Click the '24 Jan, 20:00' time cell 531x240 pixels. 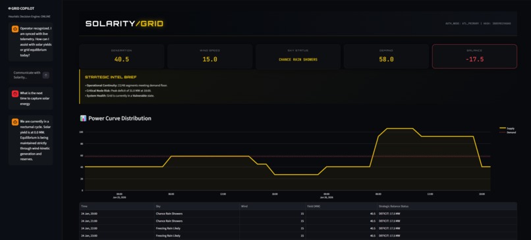coord(117,214)
